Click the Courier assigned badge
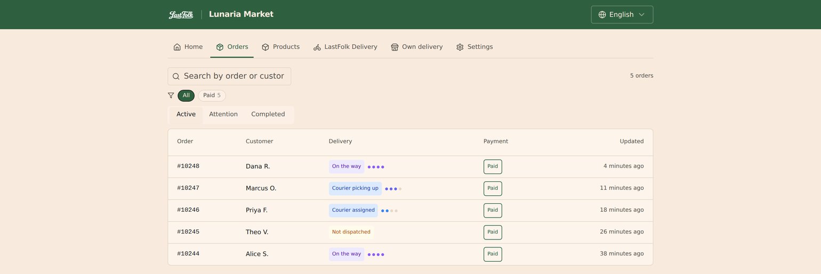Image resolution: width=821 pixels, height=274 pixels. pos(353,210)
